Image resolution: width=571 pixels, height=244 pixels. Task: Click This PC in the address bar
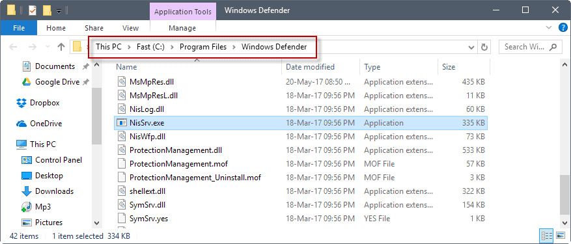[x=109, y=47]
